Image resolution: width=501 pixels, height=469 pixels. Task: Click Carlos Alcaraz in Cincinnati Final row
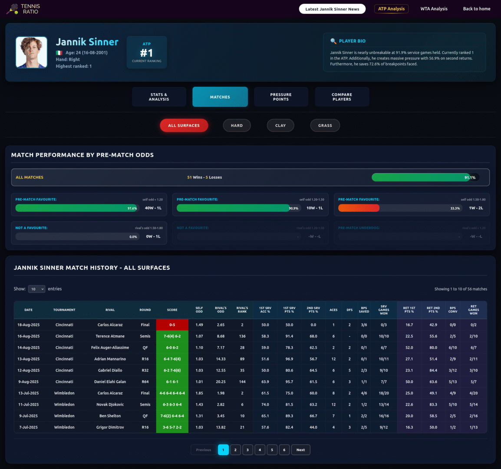click(x=110, y=325)
